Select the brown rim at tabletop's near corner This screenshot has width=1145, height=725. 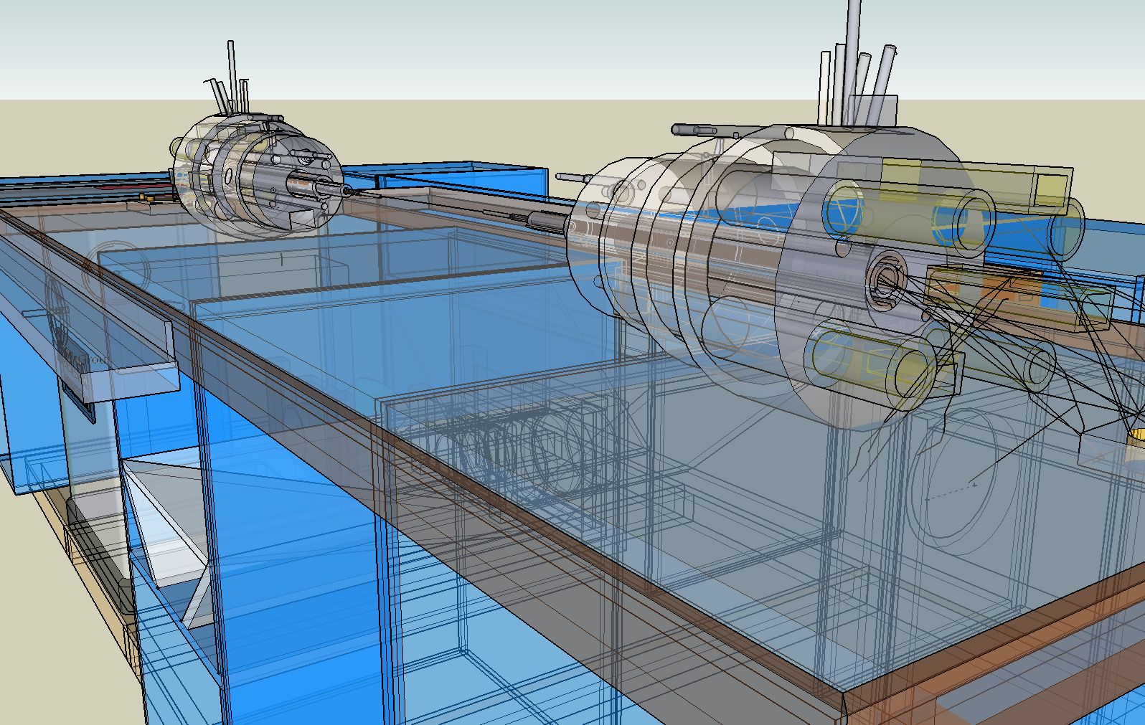(847, 706)
